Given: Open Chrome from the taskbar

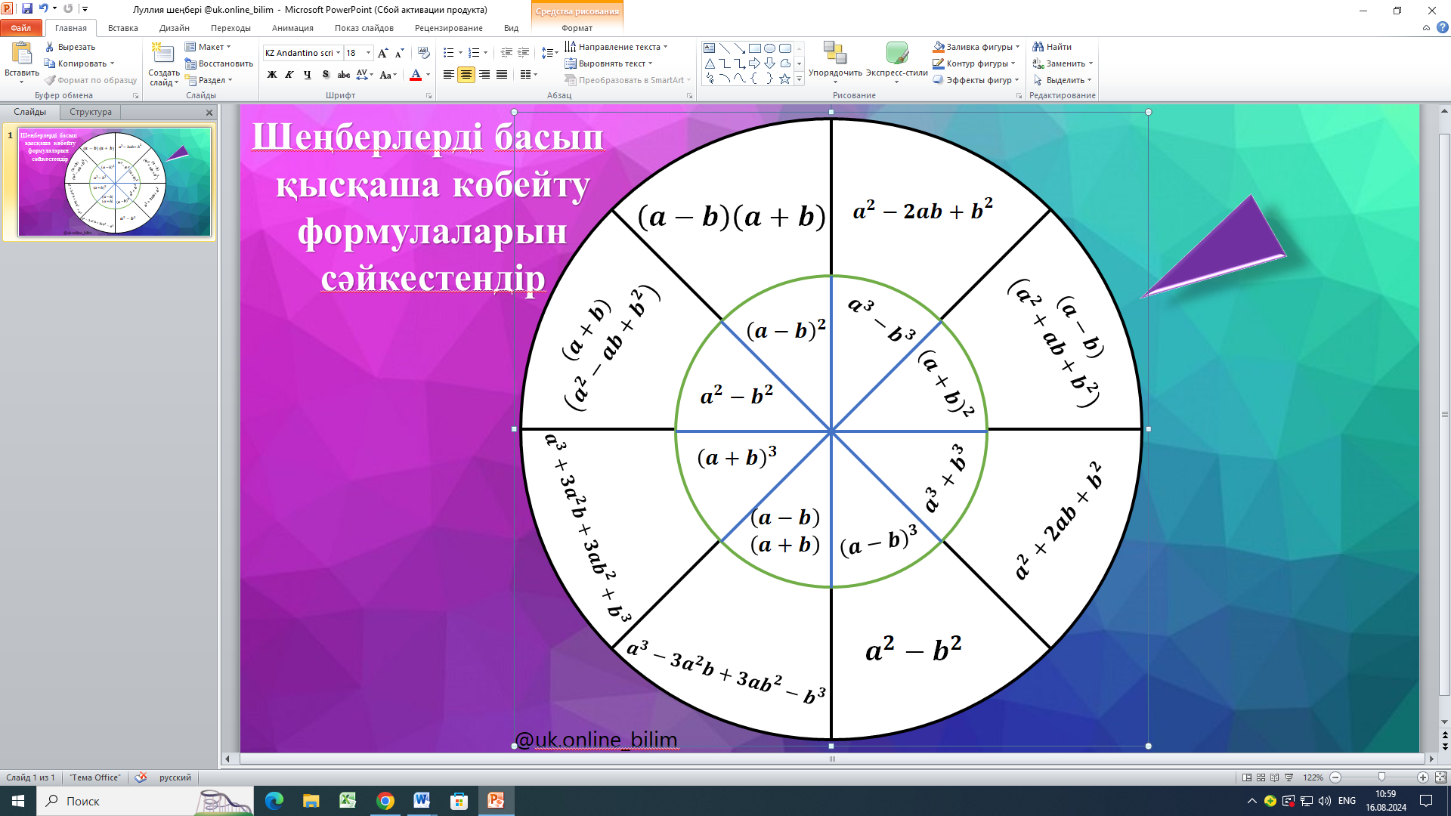Looking at the screenshot, I should point(385,801).
